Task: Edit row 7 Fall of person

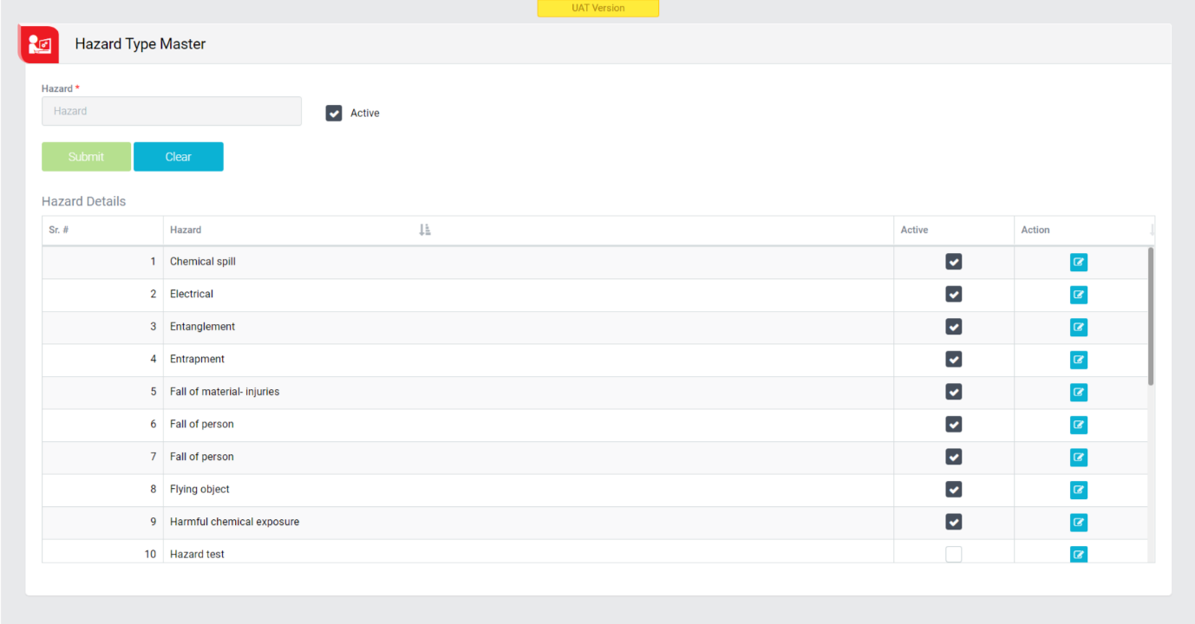Action: [x=1078, y=458]
